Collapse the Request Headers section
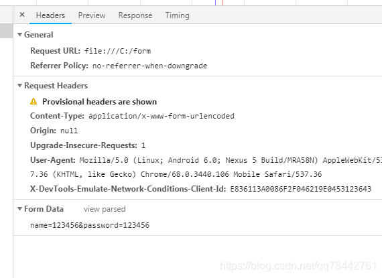Viewport: 382px width, 278px height. 20,86
